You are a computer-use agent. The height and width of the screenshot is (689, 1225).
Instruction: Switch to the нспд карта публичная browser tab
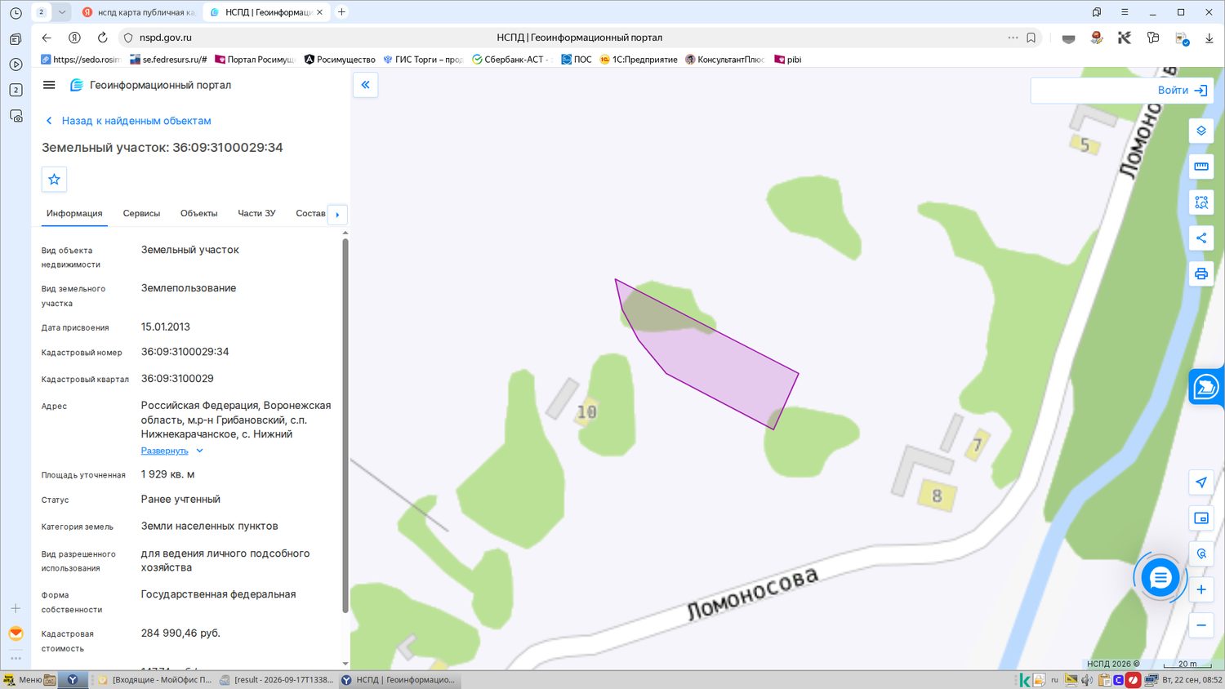pyautogui.click(x=138, y=12)
